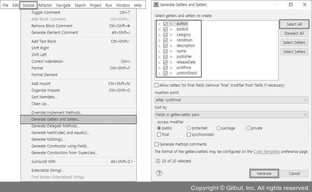Click the Select Setters button

294,52
